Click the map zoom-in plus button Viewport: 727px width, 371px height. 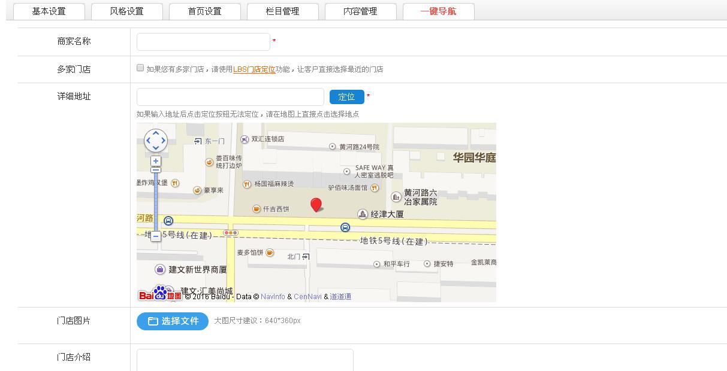click(x=156, y=161)
